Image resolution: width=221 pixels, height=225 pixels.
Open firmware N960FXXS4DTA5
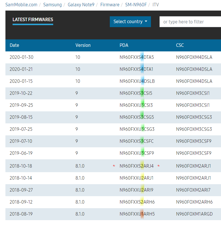[x=137, y=57]
